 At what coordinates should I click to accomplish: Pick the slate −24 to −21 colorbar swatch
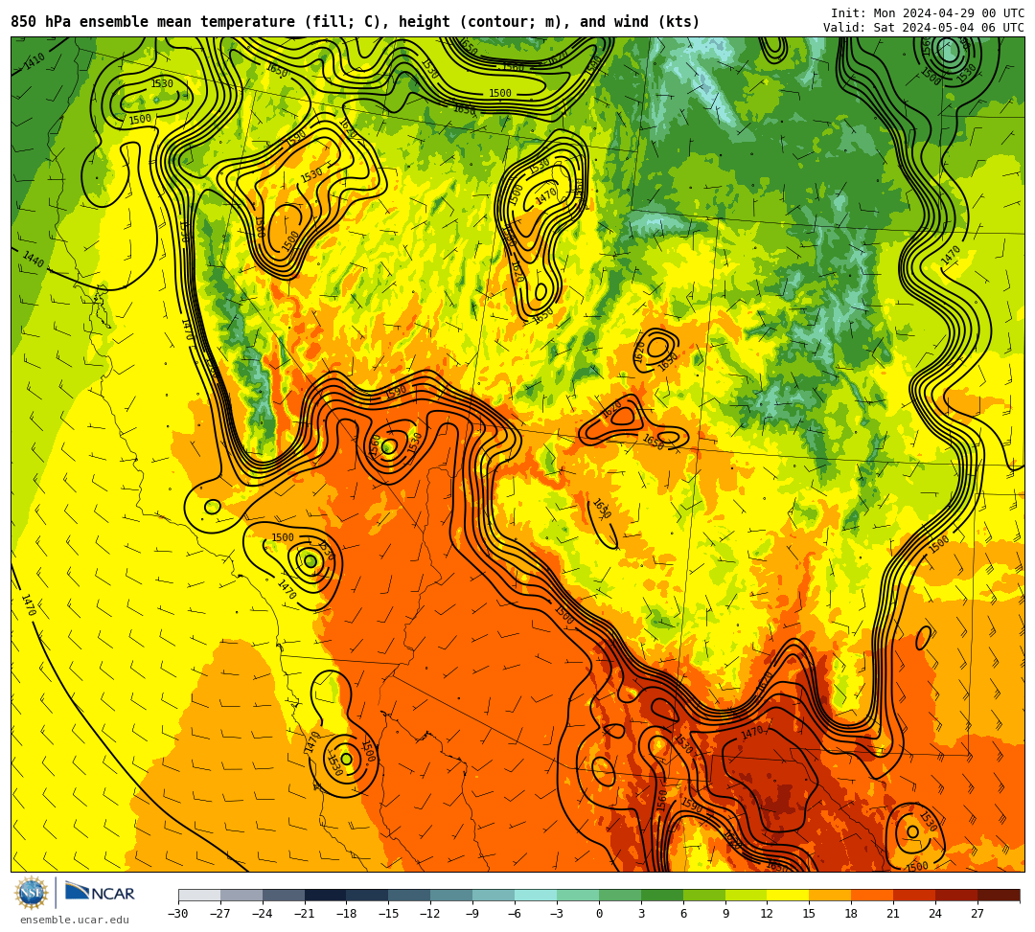pos(284,895)
